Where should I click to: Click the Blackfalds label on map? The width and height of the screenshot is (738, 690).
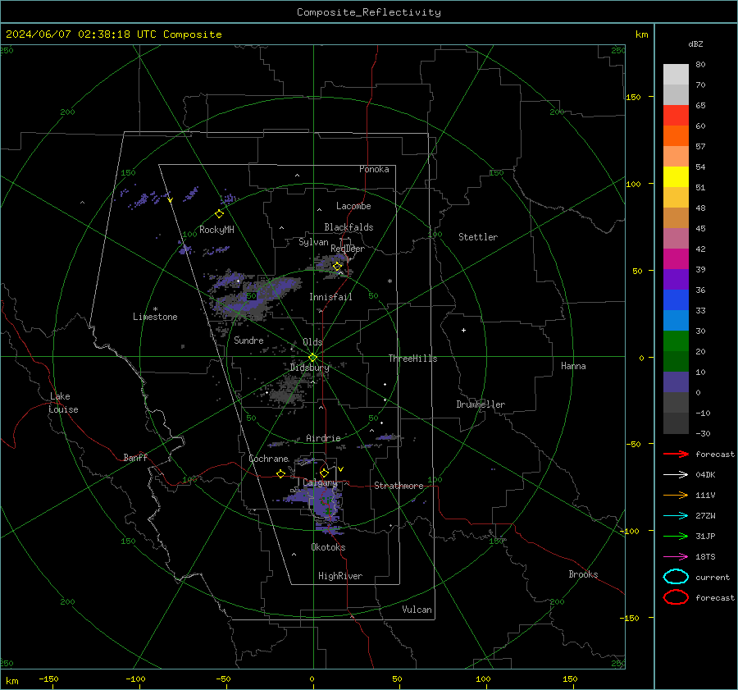coord(348,227)
